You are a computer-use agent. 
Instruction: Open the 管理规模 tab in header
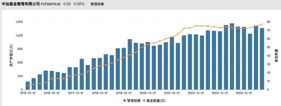tap(97, 4)
